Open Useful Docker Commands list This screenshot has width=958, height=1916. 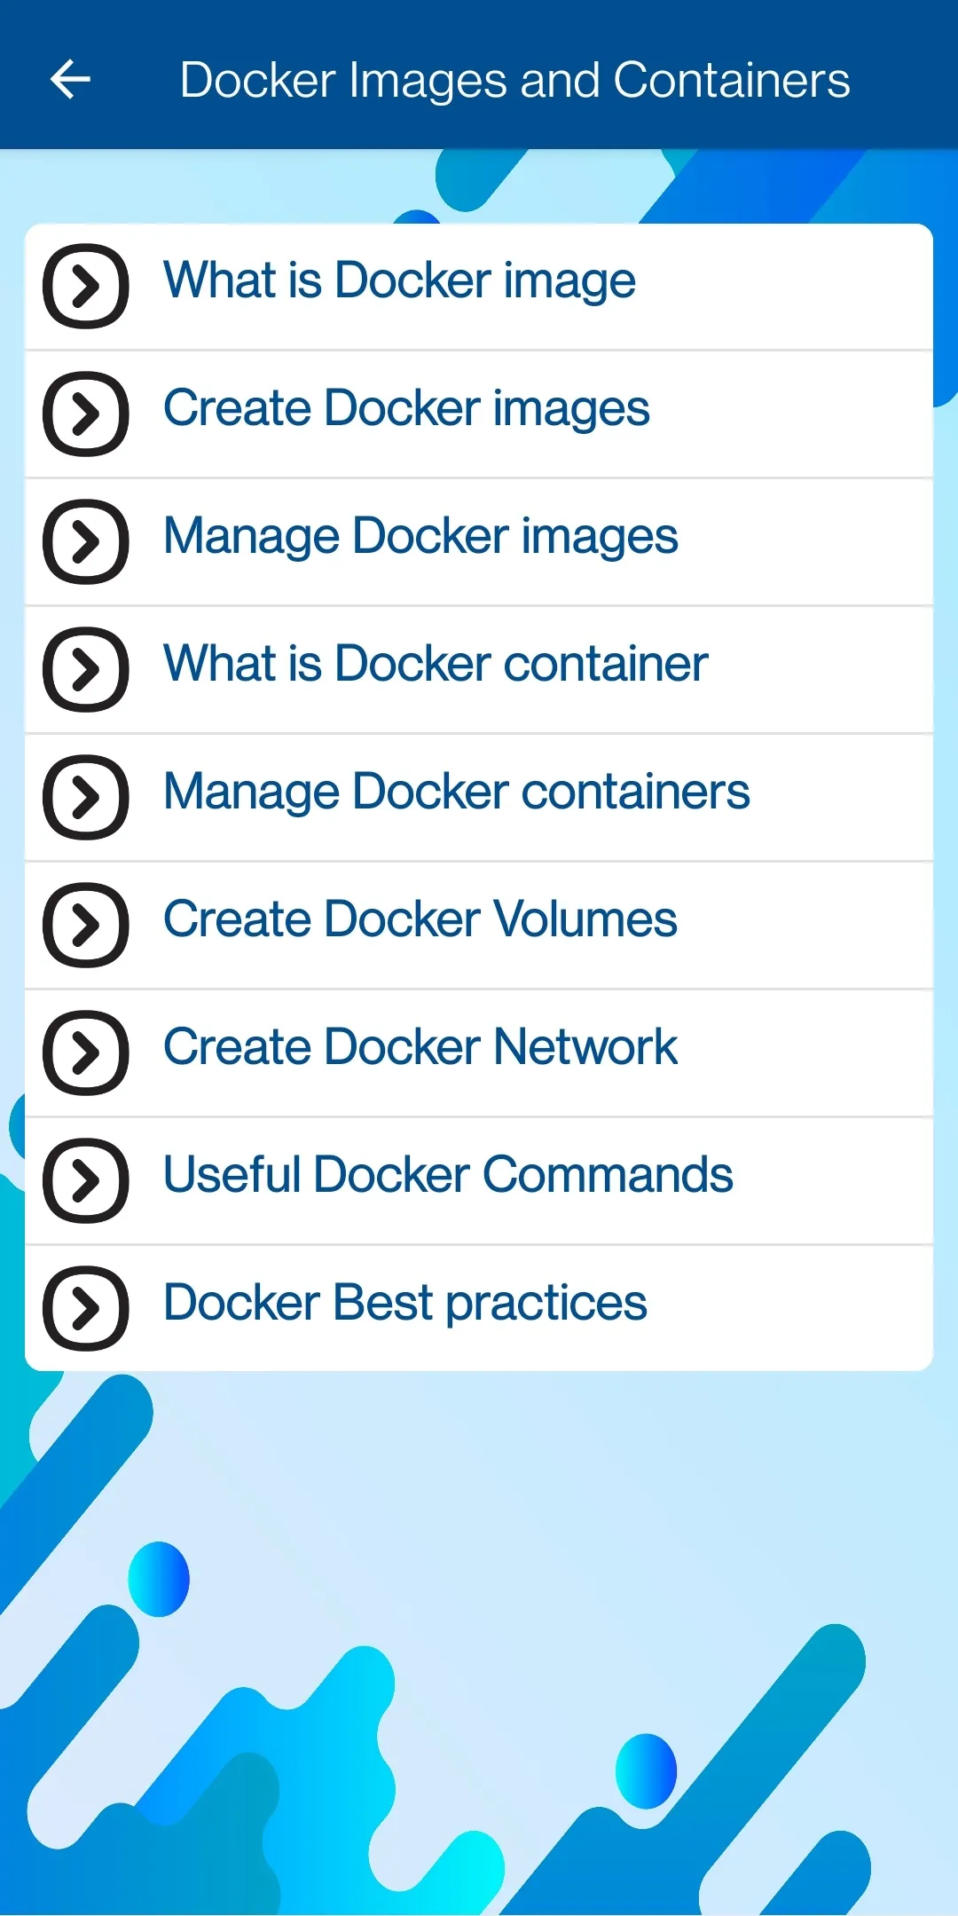pyautogui.click(x=479, y=1181)
